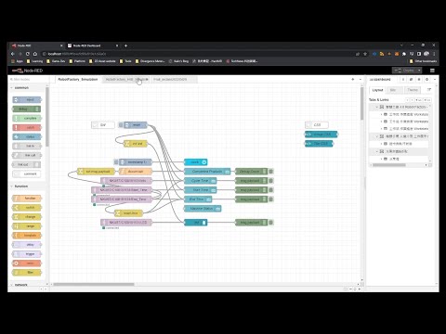Select the switch node in palette

27,208
